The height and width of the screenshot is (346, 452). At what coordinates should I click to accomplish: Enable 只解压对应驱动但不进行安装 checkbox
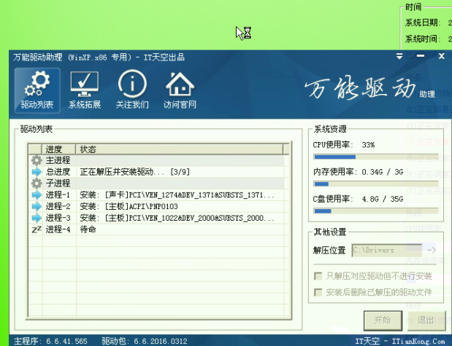pos(318,277)
